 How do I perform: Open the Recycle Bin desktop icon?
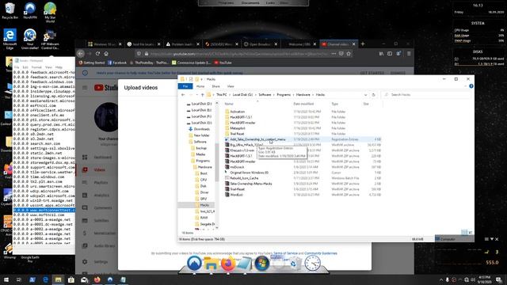[x=10, y=10]
